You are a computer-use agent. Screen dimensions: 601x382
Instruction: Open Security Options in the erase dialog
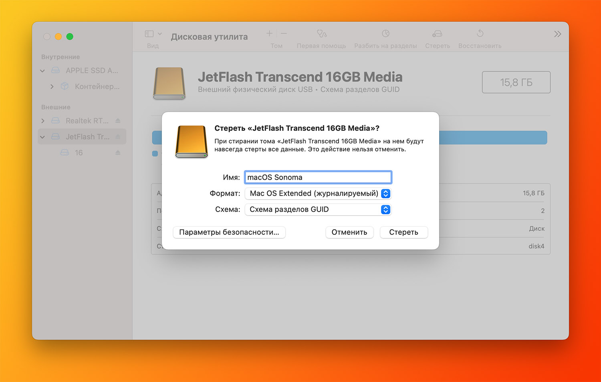click(229, 232)
